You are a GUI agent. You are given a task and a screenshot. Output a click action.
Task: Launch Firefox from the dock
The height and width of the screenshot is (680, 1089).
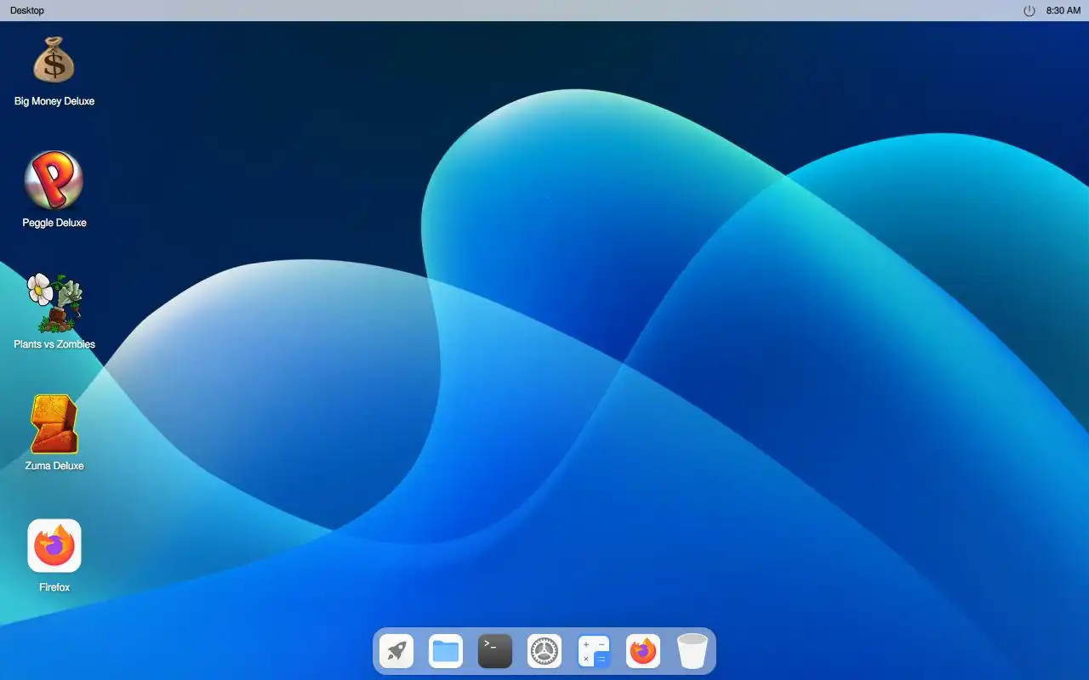click(x=643, y=652)
